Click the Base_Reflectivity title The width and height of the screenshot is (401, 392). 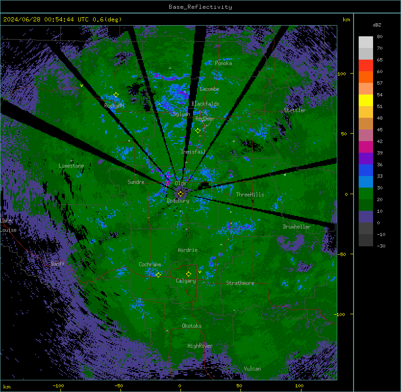(200, 7)
